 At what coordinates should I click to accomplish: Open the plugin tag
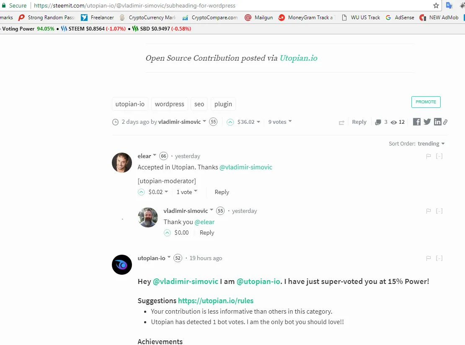point(223,104)
